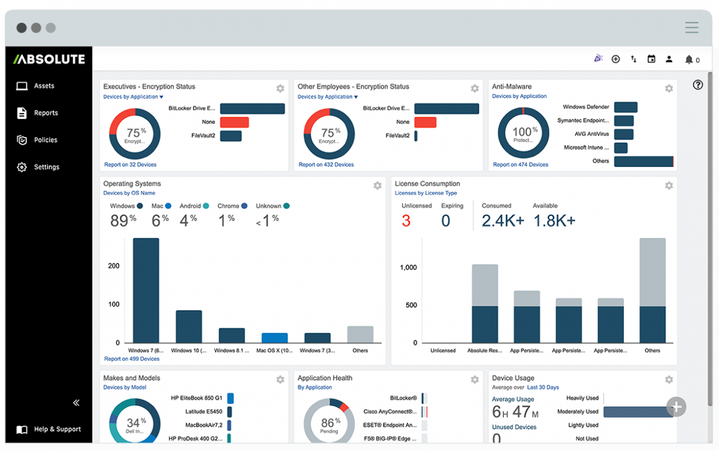The image size is (719, 453).
Task: Open the Operating Systems widget settings gear
Action: point(377,185)
